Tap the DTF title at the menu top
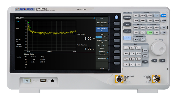Screen dimensions: 176x100 click(102, 19)
